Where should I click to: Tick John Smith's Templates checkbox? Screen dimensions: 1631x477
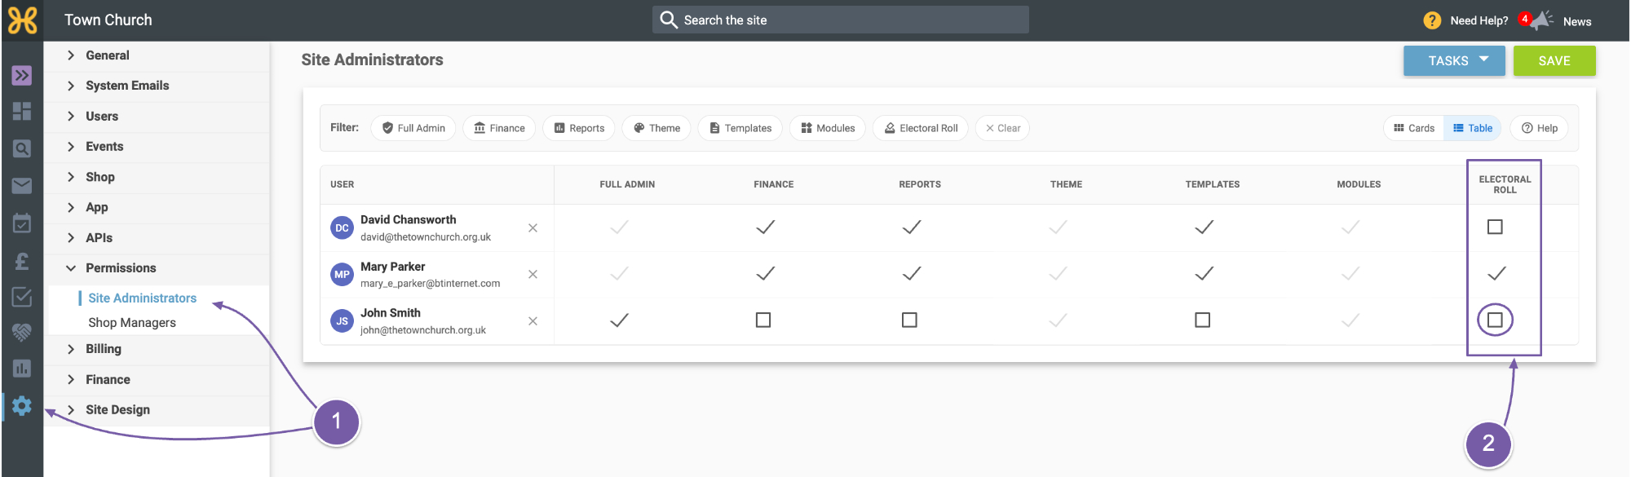pyautogui.click(x=1202, y=320)
